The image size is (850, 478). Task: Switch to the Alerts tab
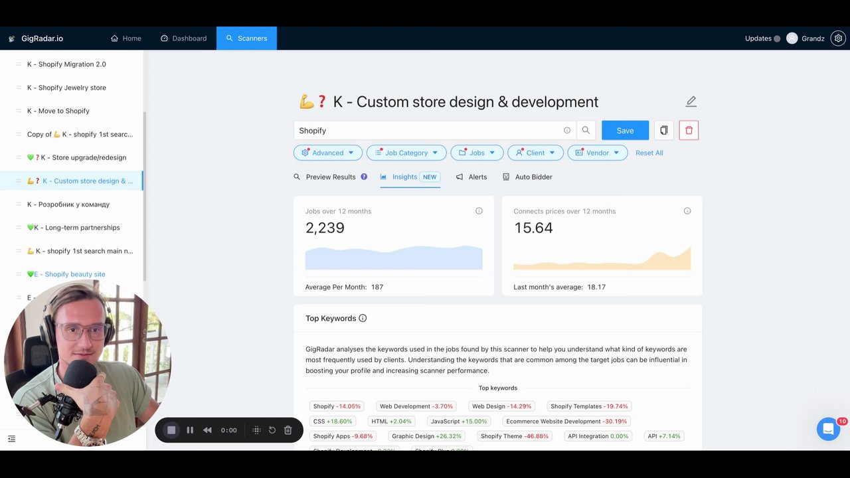[x=471, y=177]
